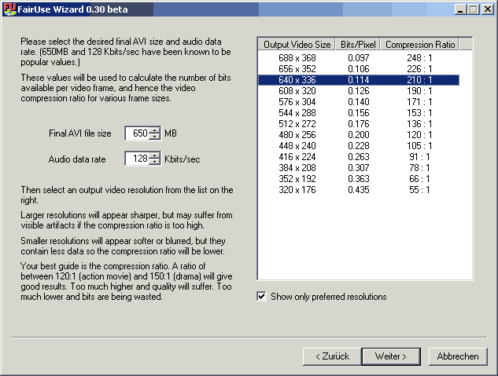Select the 416 x 224 resolution row
The image size is (498, 376).
tap(359, 157)
